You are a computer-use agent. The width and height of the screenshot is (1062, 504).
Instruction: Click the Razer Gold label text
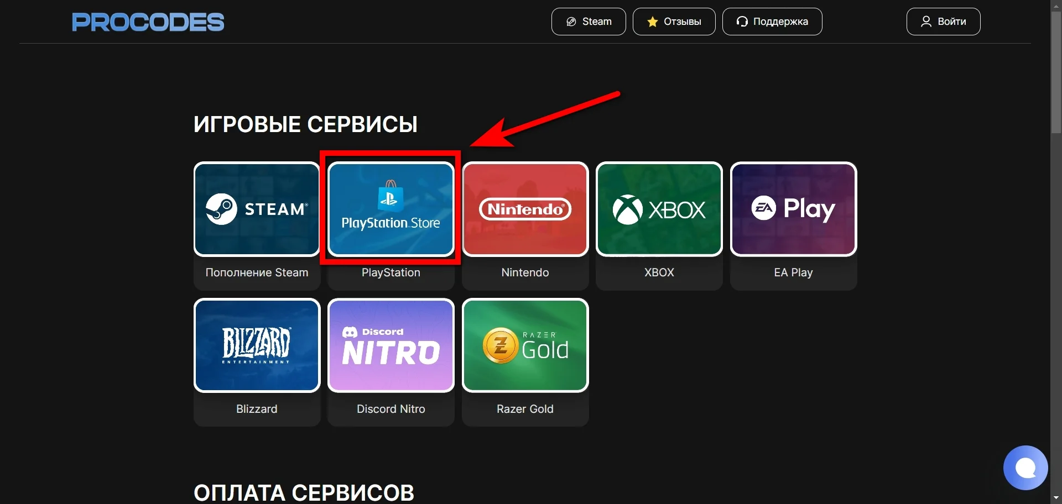[x=525, y=409]
